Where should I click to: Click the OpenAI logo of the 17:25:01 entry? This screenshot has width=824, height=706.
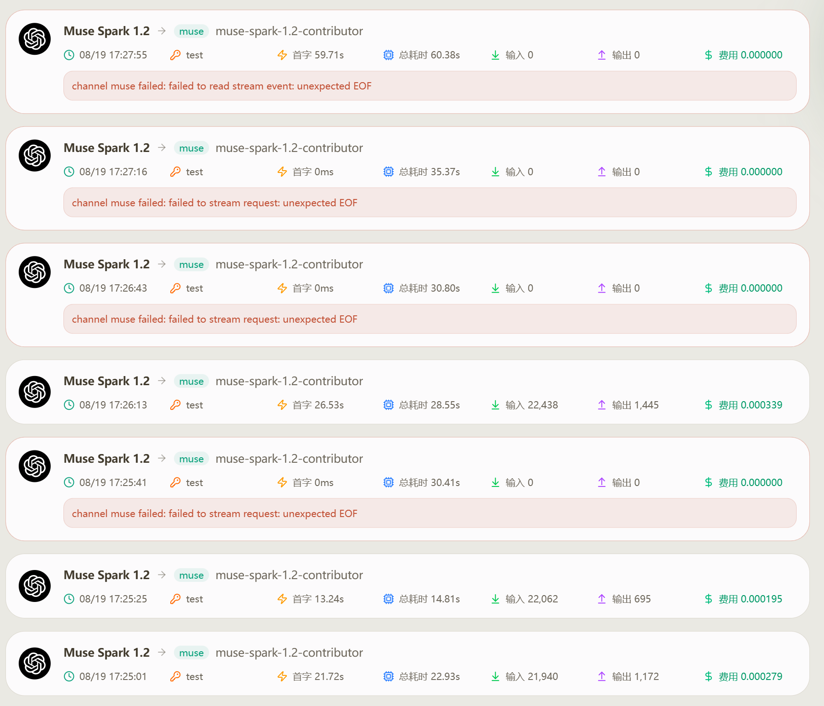pos(35,664)
